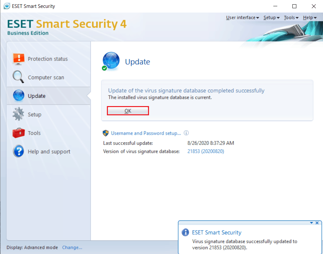Select the Update sidebar item

pos(49,96)
